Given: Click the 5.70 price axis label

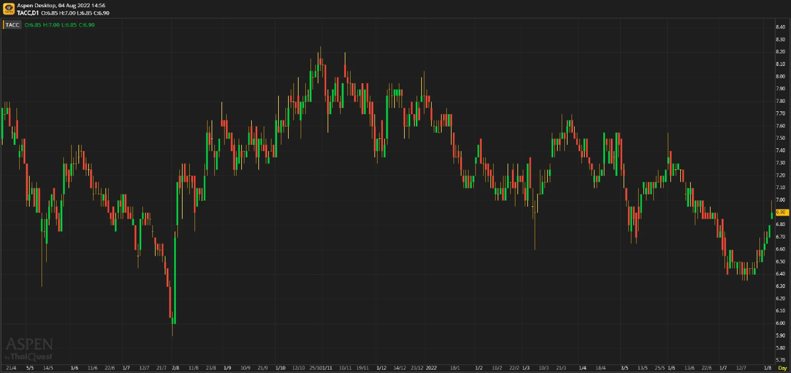Looking at the screenshot, I should coord(780,360).
